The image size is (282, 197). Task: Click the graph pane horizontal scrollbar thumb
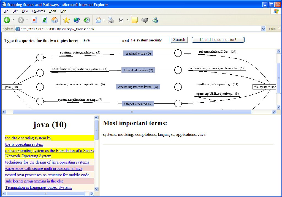[132, 112]
